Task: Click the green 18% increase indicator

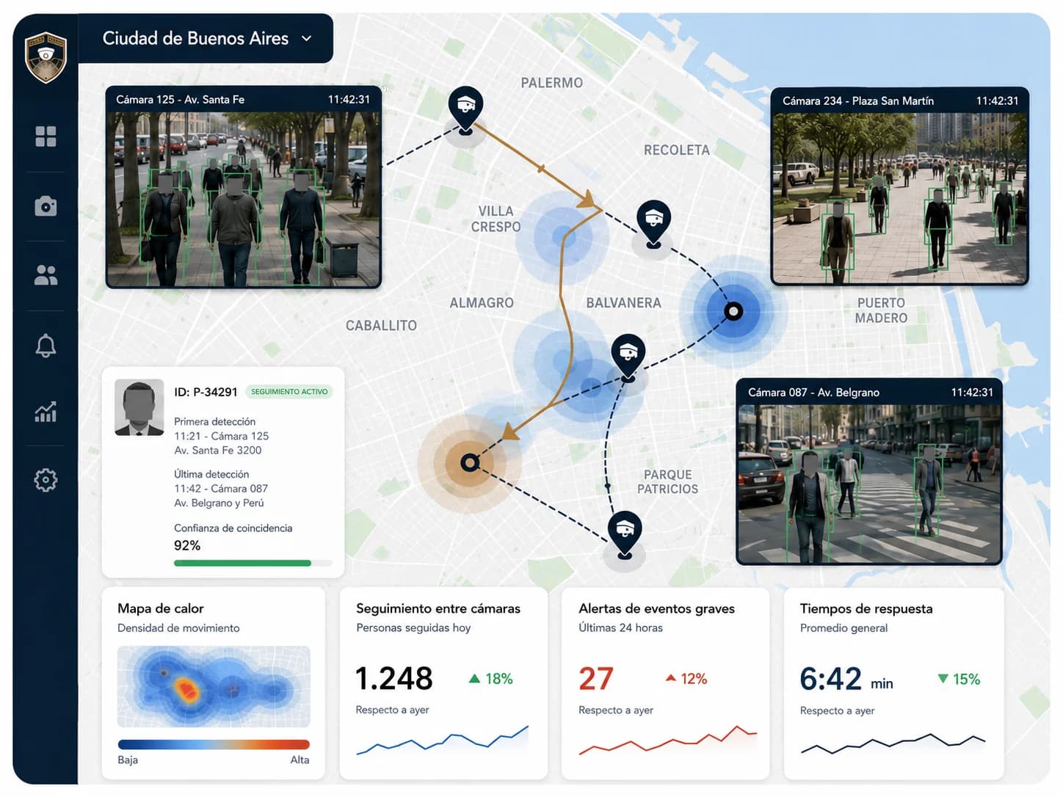Action: click(x=490, y=679)
